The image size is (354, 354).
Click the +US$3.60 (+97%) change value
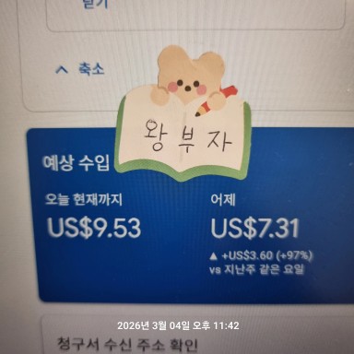point(266,255)
